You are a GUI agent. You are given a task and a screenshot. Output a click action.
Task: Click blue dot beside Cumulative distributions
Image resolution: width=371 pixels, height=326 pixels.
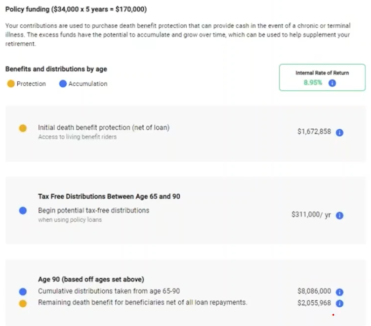coord(23,291)
